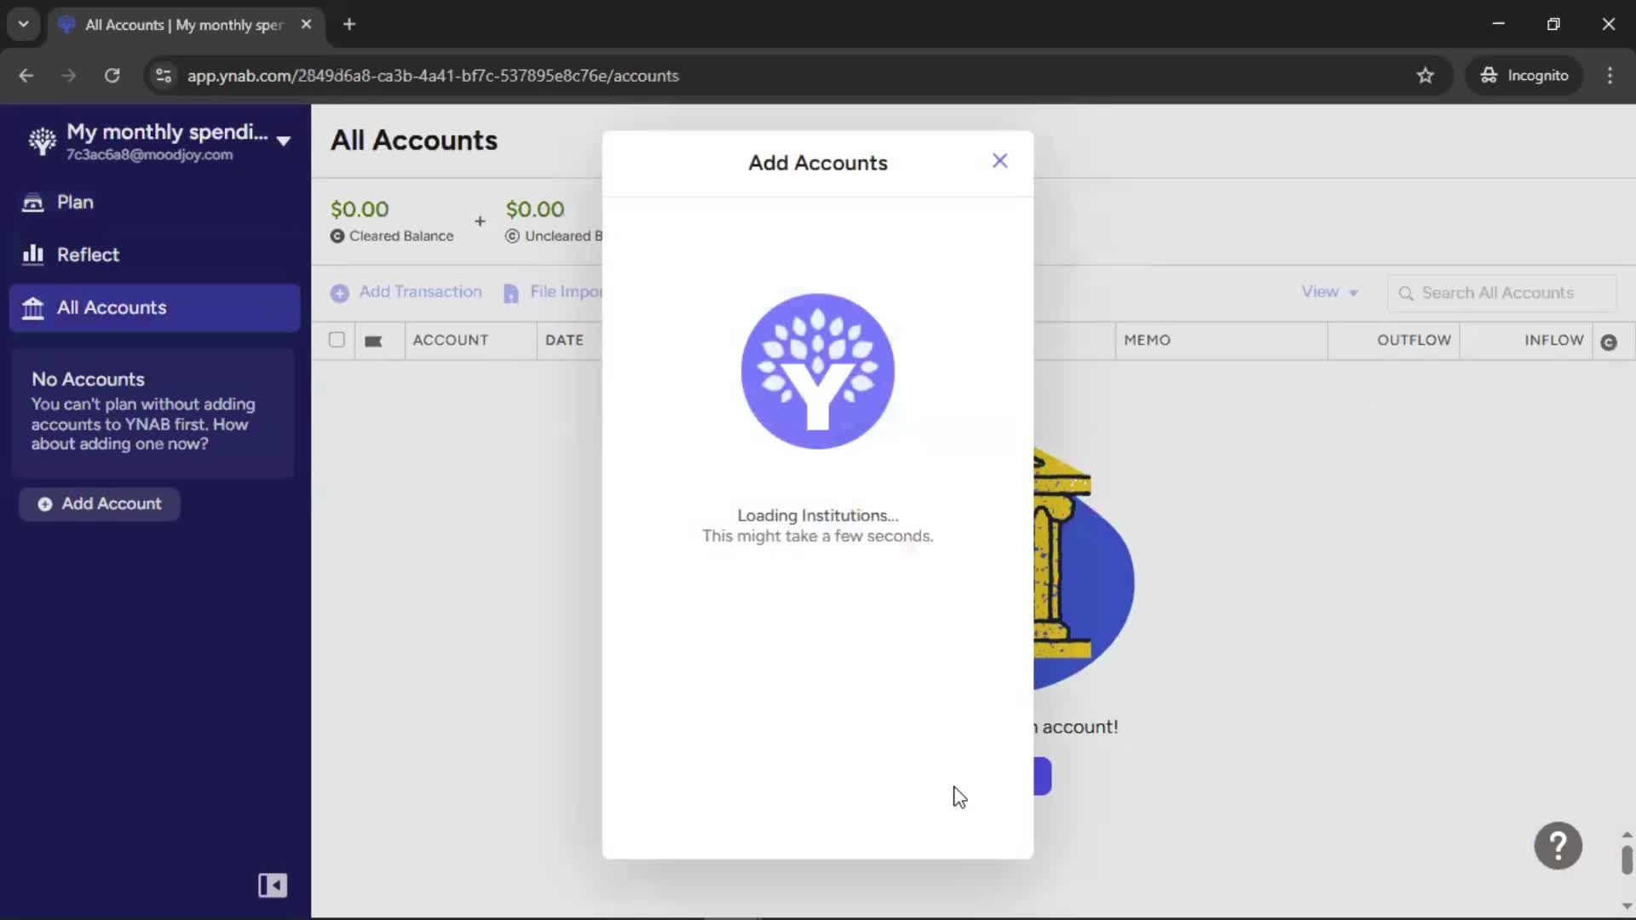Screen dimensions: 1636x920
Task: Click the Add Transaction plus icon
Action: click(x=339, y=293)
